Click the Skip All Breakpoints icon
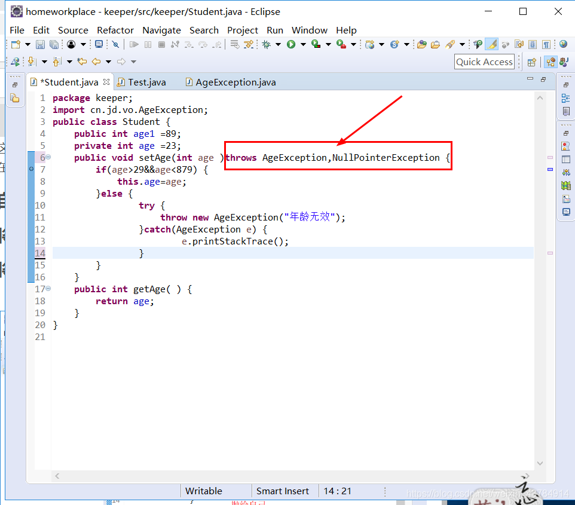The image size is (575, 505). coord(116,44)
